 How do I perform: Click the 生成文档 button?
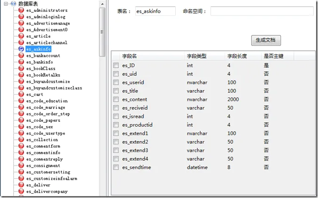point(266,40)
